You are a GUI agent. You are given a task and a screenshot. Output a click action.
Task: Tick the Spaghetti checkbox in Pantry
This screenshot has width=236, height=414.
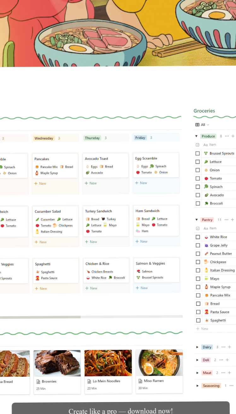tap(198, 320)
